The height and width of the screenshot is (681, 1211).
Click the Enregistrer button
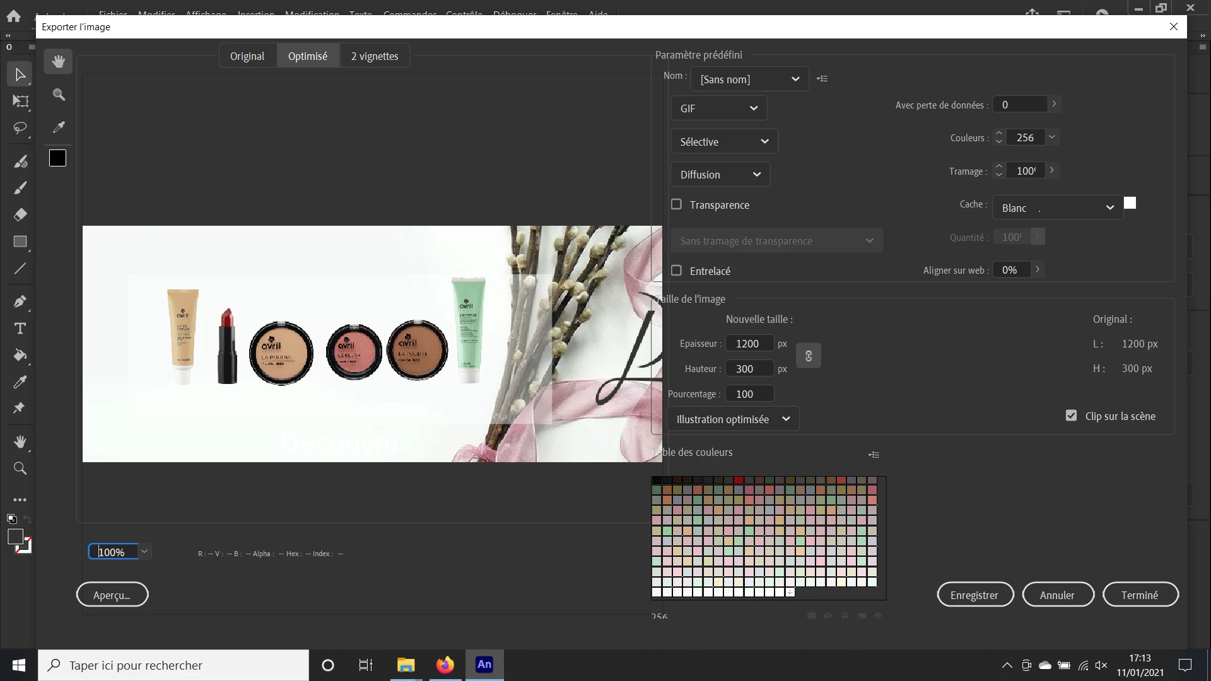tap(974, 595)
